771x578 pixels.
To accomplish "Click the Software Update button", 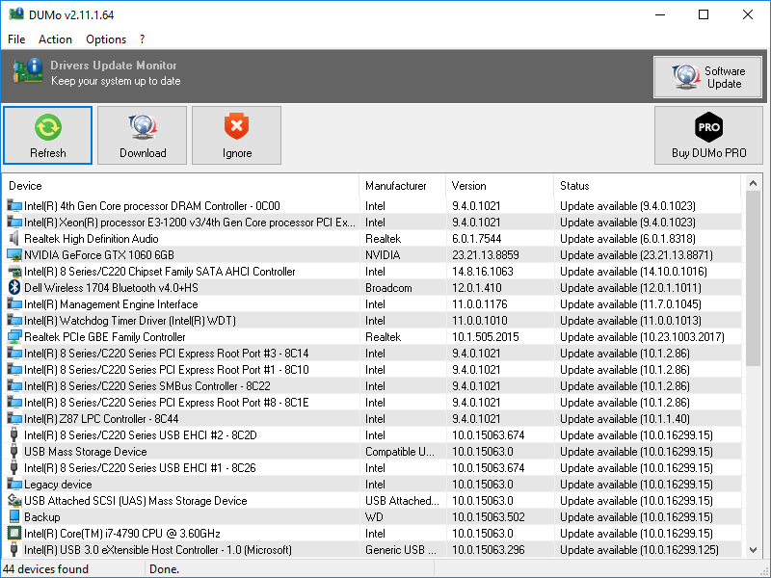I will [707, 77].
